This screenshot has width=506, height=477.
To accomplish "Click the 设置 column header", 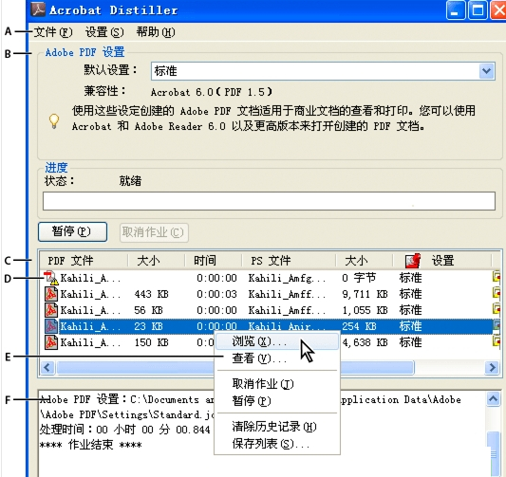I will 442,261.
